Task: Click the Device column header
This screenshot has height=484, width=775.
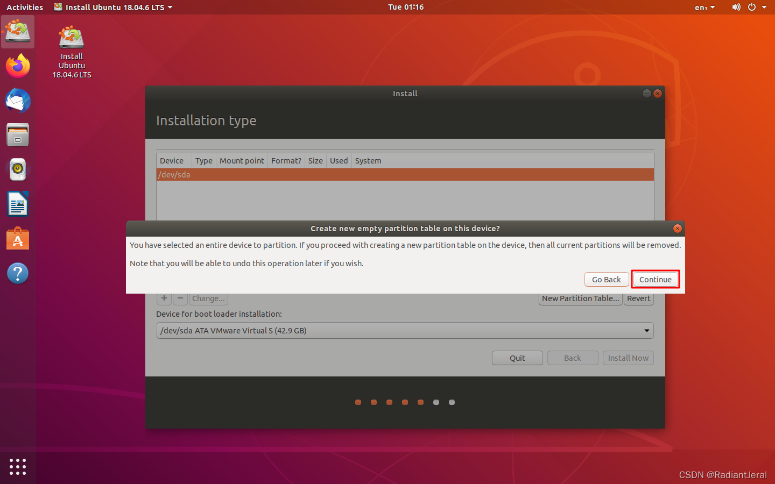Action: click(x=173, y=161)
